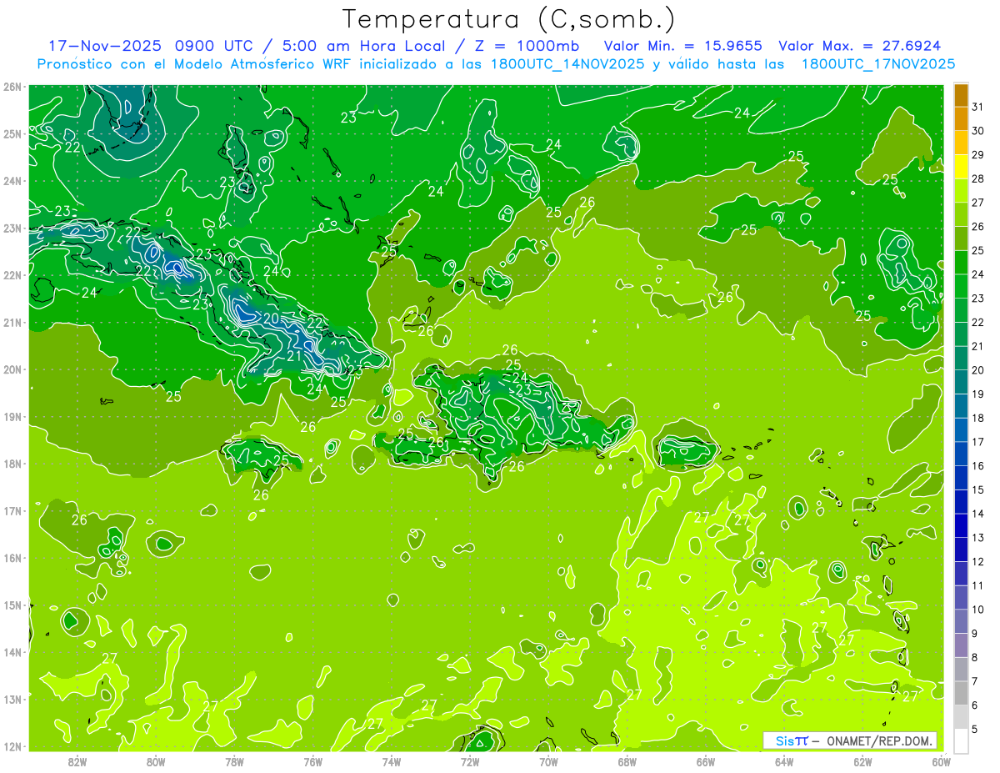Viewport: 1000px width, 773px height.
Task: Click the 'Sisπ' logo text
Action: 792,740
